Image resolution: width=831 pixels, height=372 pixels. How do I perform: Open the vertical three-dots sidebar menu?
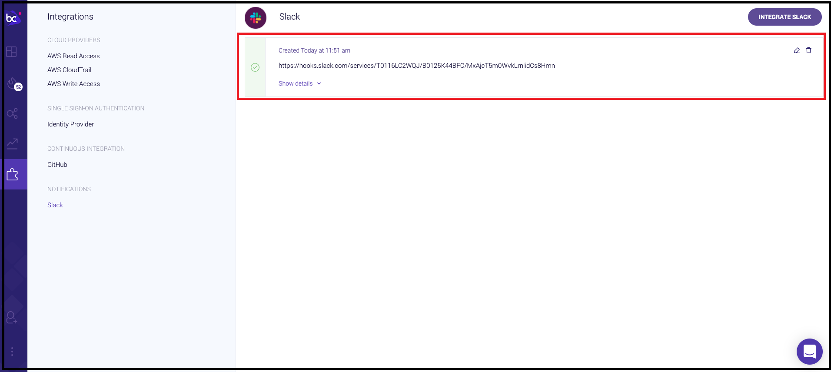(x=12, y=351)
